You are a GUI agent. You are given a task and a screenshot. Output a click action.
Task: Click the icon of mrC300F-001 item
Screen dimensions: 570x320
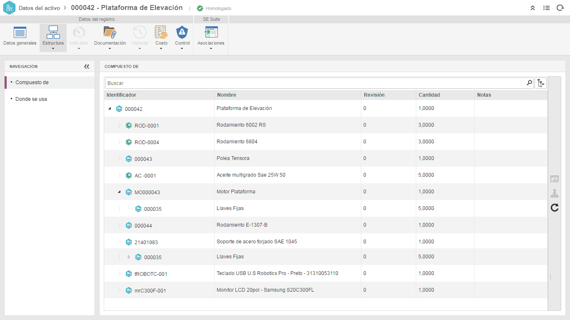[x=129, y=290]
